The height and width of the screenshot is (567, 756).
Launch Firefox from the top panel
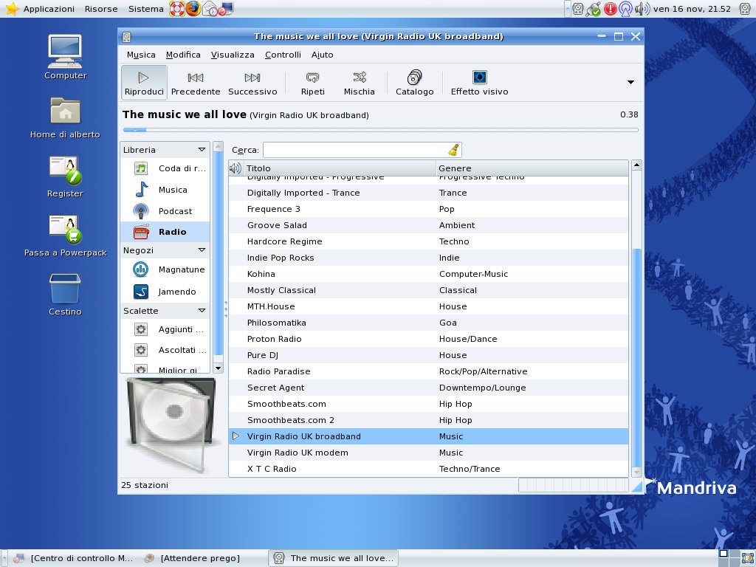click(193, 9)
